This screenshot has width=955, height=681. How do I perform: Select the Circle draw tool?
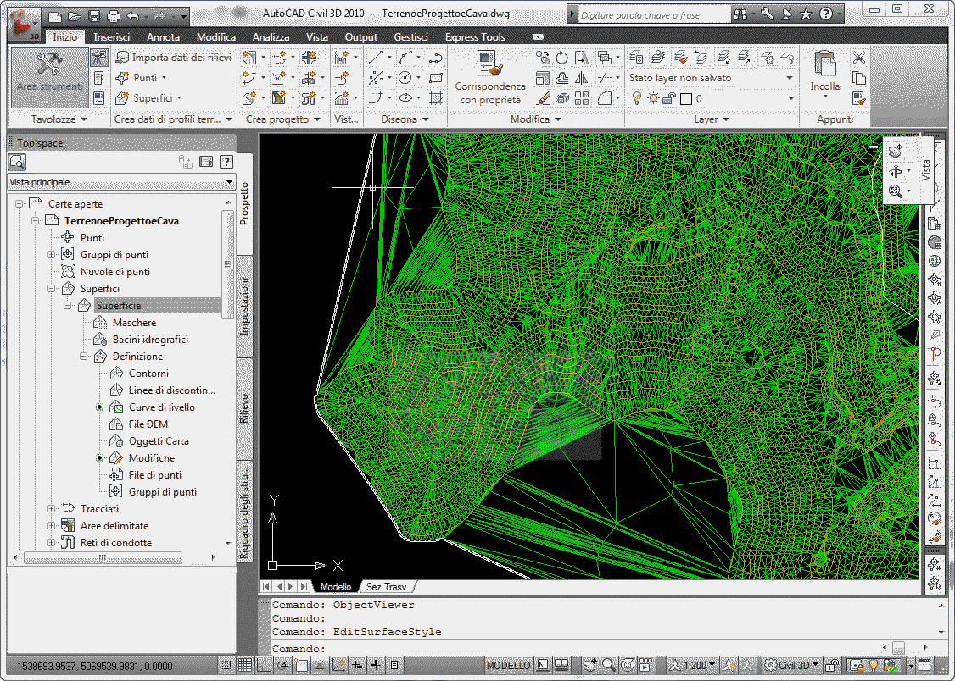(405, 78)
